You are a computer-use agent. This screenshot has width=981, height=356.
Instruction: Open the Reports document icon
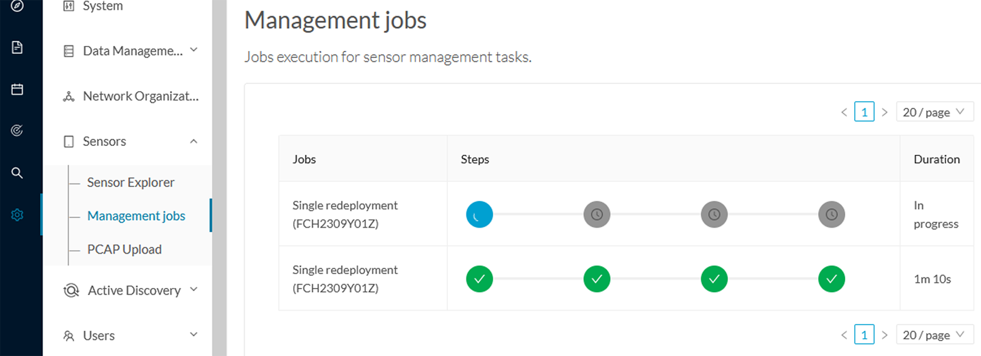click(17, 47)
